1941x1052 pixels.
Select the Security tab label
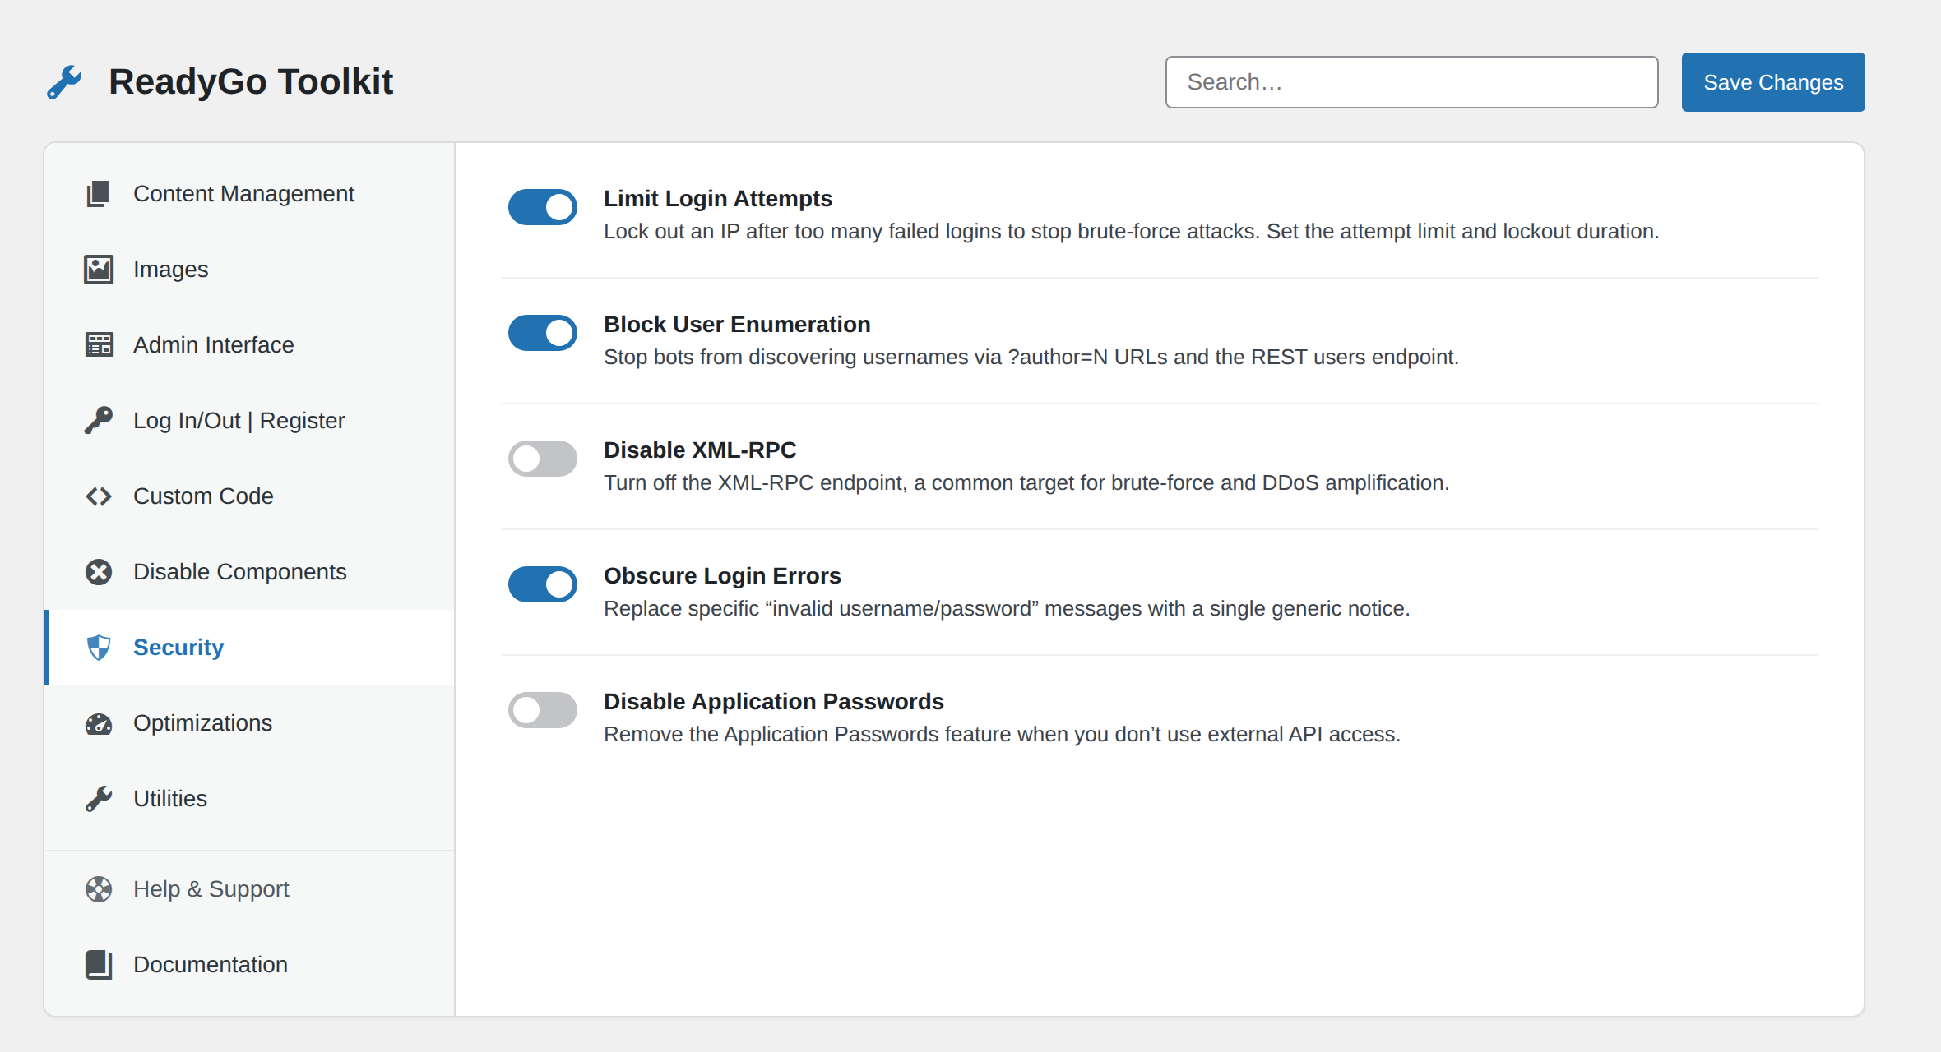pyautogui.click(x=178, y=648)
